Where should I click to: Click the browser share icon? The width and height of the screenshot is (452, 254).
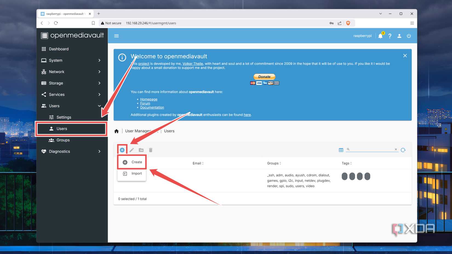tap(340, 23)
